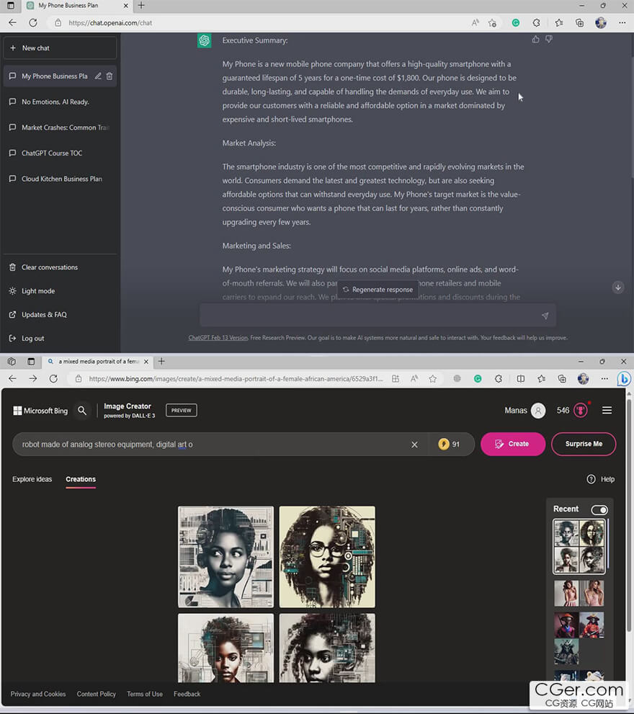Open split screen in Bing browser window
634x714 pixels.
click(521, 379)
